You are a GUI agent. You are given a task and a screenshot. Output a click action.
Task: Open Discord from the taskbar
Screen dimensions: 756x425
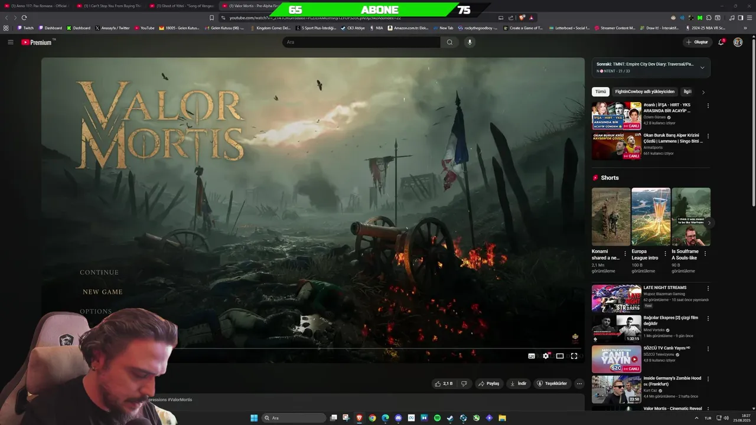[398, 418]
